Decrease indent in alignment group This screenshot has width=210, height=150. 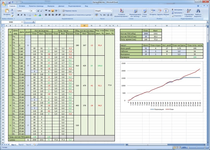[56, 15]
